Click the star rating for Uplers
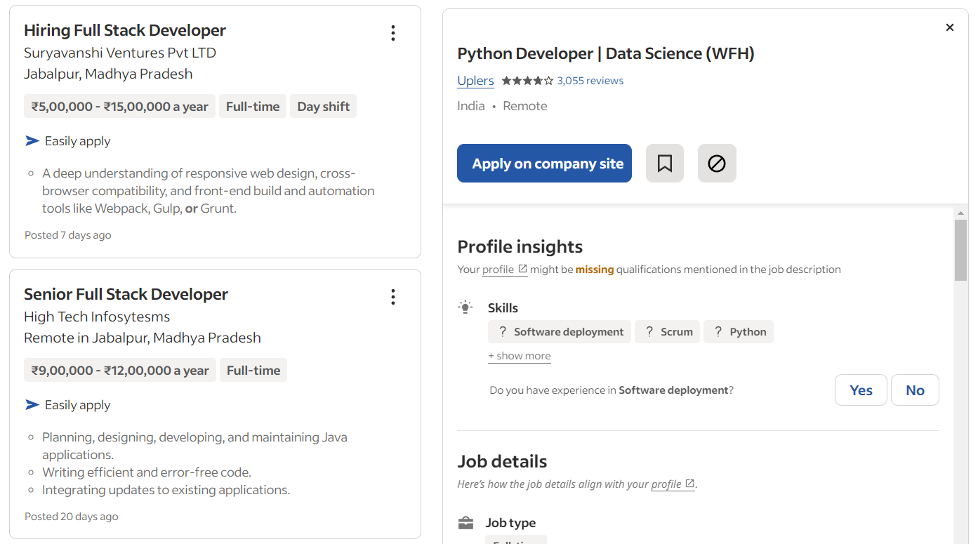The image size is (978, 544). [x=527, y=81]
